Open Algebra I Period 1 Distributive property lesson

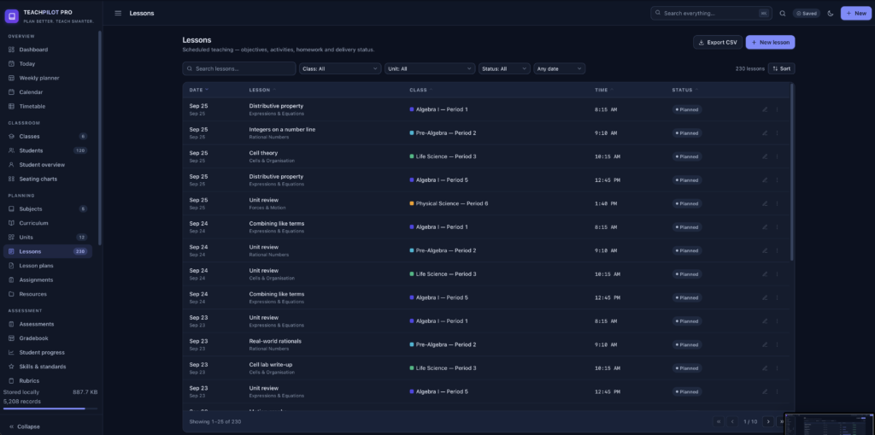tap(276, 106)
